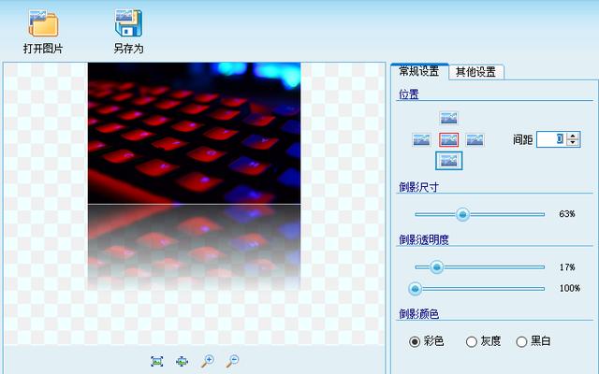The image size is (599, 374).
Task: Select the 彩色 radio button
Action: point(416,342)
